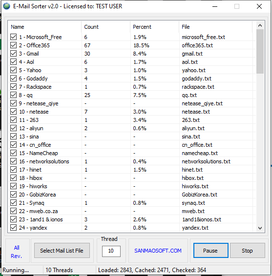
Task: Click the scrollbar up arrow
Action: pos(260,25)
